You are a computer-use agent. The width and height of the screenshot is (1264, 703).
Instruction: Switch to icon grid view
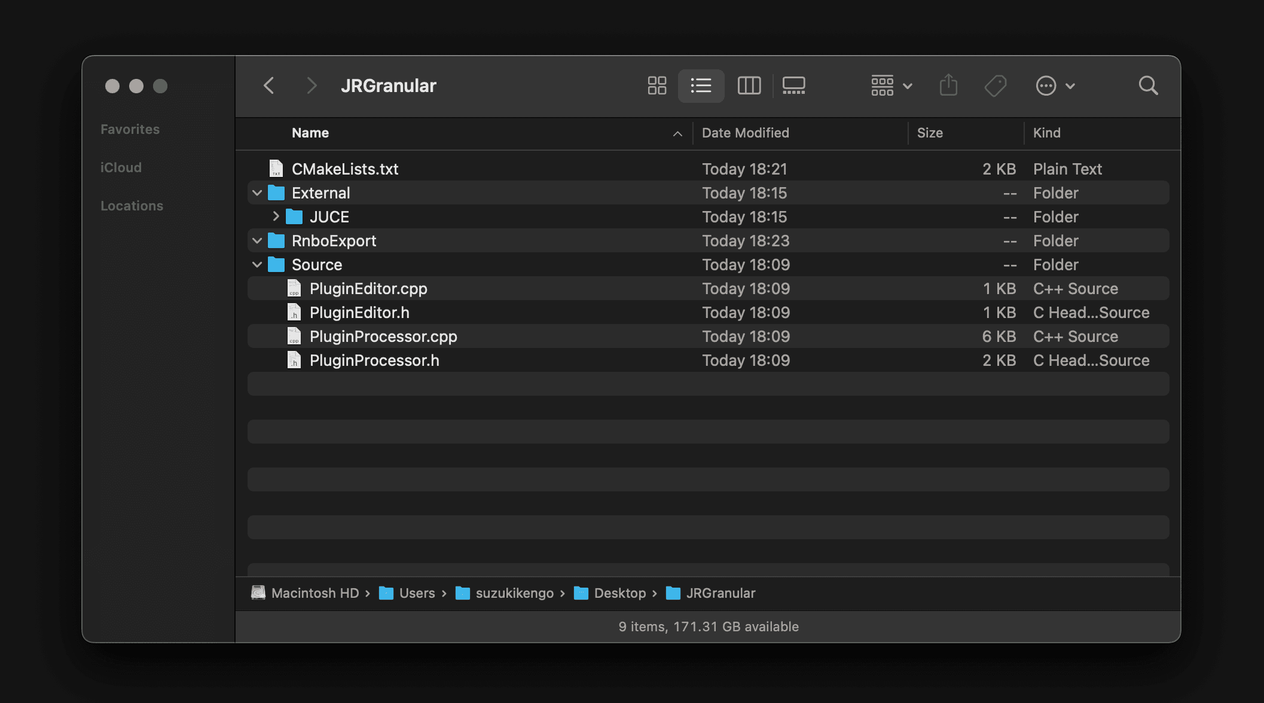pos(657,85)
